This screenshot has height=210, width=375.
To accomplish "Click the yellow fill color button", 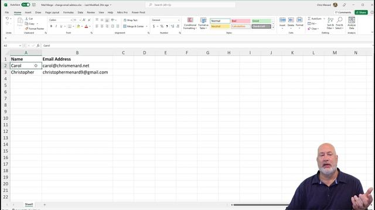I will tap(78, 26).
